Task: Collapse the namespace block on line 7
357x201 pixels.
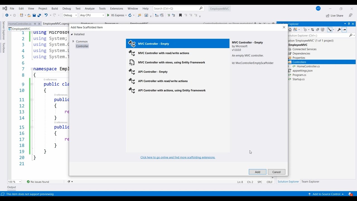Action: pyautogui.click(x=32, y=69)
